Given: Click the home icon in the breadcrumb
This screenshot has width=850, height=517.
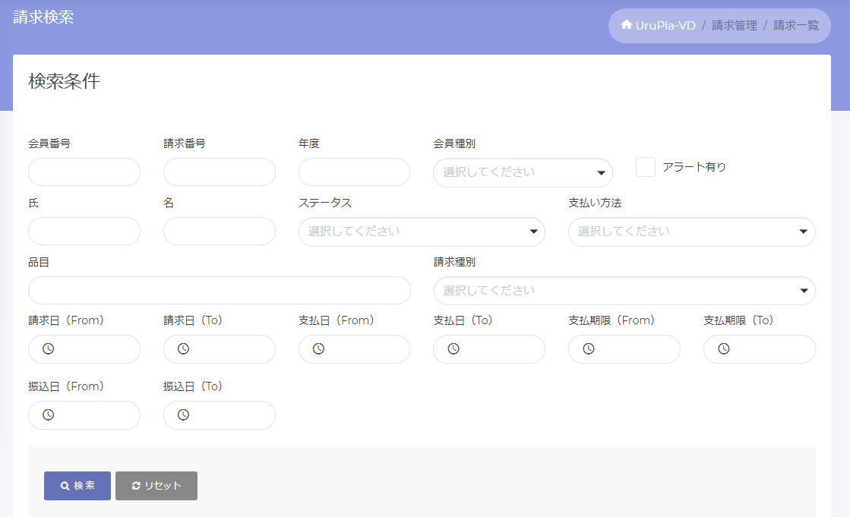Looking at the screenshot, I should pos(626,25).
